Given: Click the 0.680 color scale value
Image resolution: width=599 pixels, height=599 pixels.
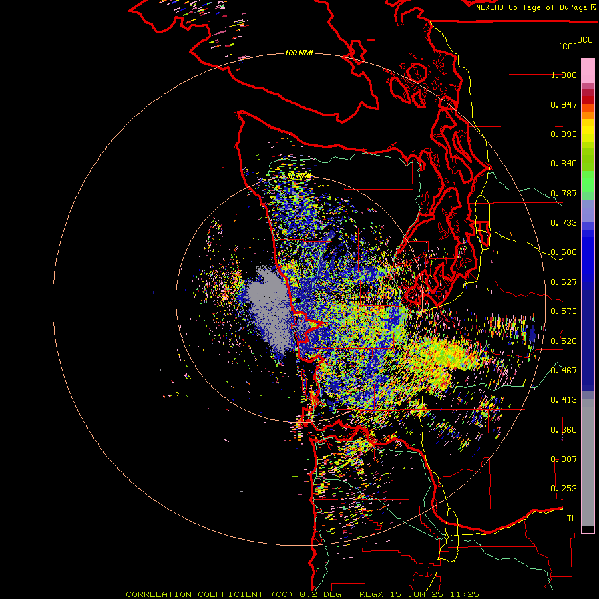Looking at the screenshot, I should click(x=564, y=252).
